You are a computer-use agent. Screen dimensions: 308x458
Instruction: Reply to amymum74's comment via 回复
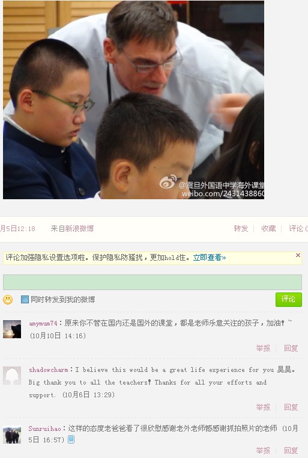pos(291,348)
